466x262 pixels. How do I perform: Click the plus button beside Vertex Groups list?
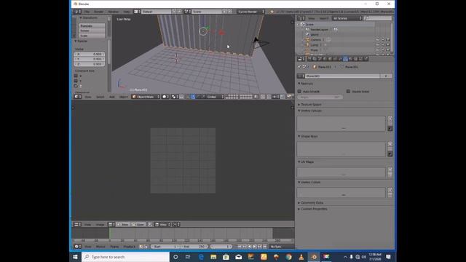point(390,119)
